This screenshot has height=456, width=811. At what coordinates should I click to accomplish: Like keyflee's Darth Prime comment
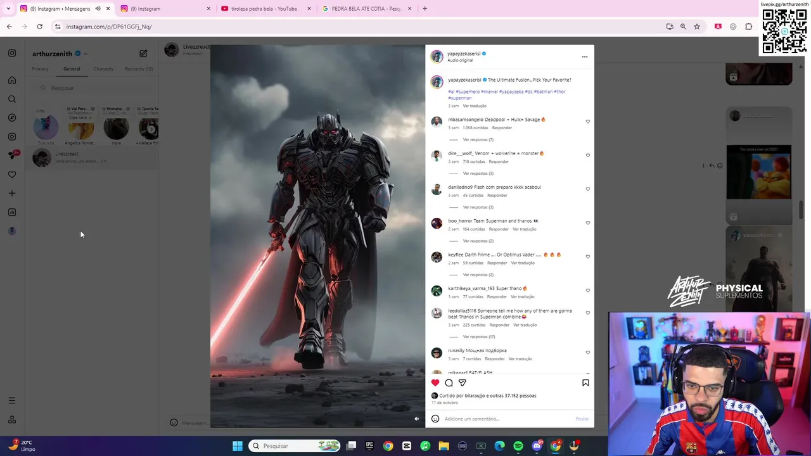(587, 256)
